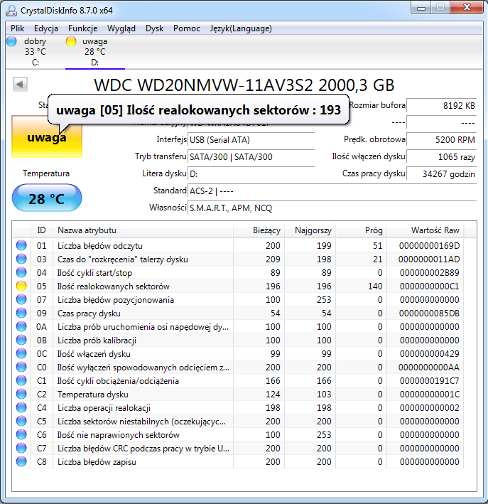The height and width of the screenshot is (504, 488).
Task: Click Ilość włączeń dysku value 1065 razy
Action: pyautogui.click(x=441, y=157)
